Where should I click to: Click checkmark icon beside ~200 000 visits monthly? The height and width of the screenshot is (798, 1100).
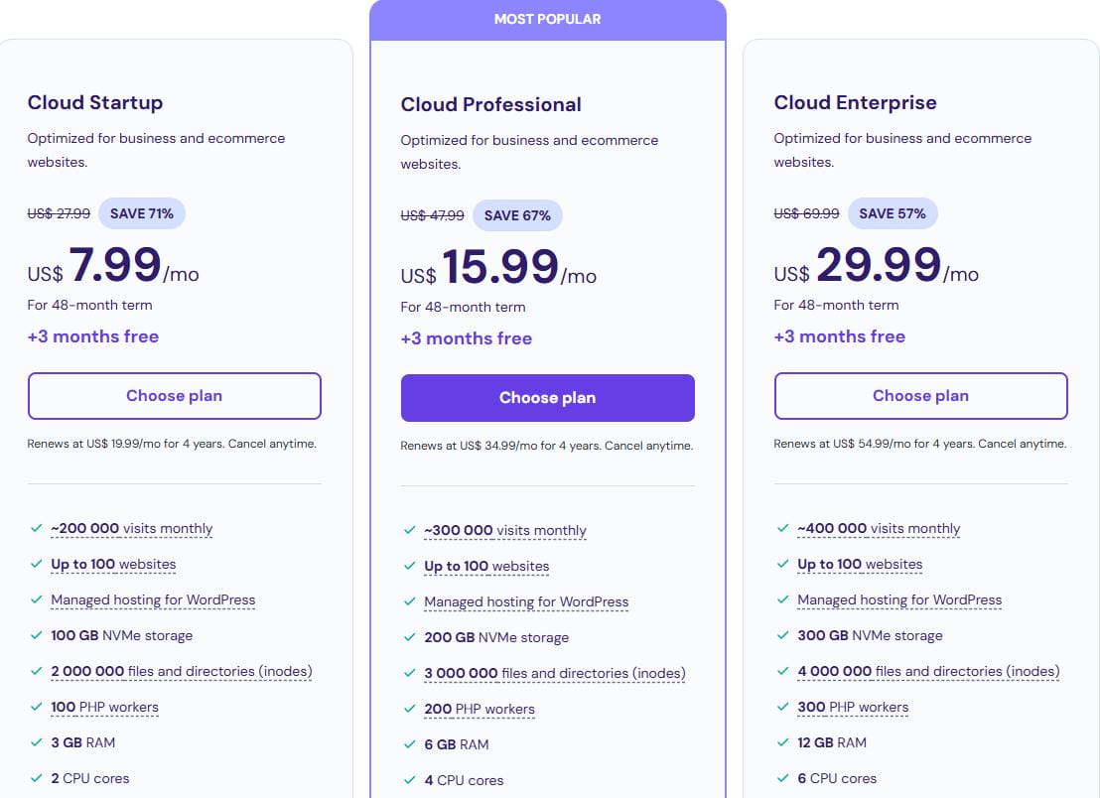pyautogui.click(x=36, y=529)
